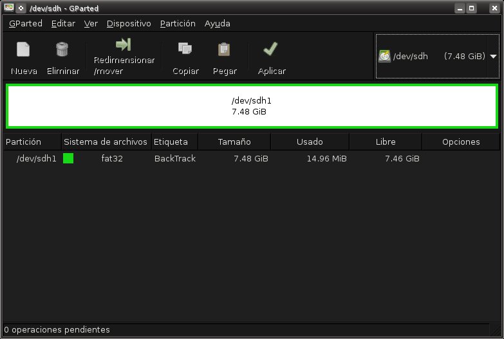Click the Opciones column header
504x339 pixels.
click(x=461, y=142)
